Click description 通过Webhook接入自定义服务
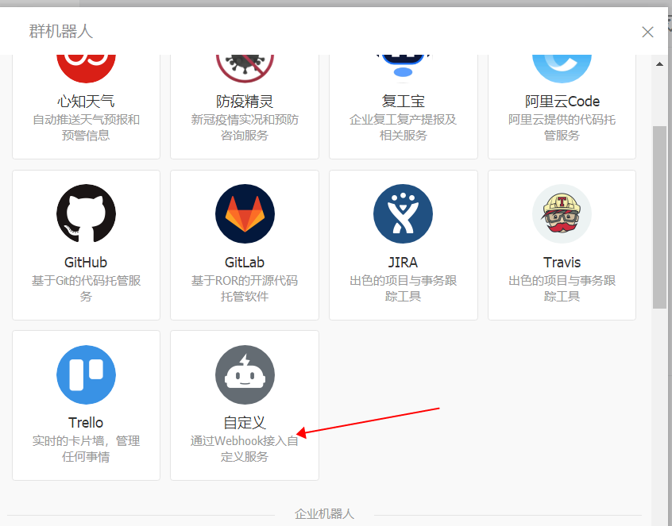 245,448
